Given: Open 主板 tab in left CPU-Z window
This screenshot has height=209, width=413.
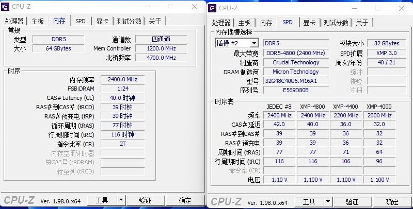Looking at the screenshot, I should 37,21.
